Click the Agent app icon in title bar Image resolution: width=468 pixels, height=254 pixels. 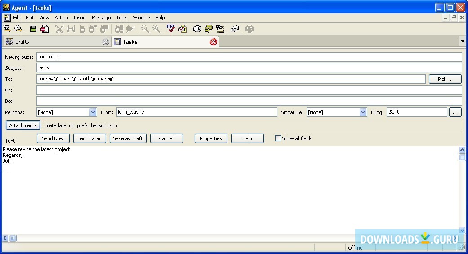coord(6,7)
